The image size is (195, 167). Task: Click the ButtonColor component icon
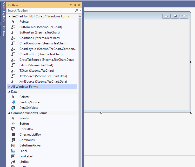13,27
